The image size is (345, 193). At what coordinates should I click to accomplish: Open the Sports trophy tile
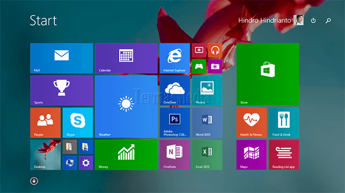coord(61,90)
